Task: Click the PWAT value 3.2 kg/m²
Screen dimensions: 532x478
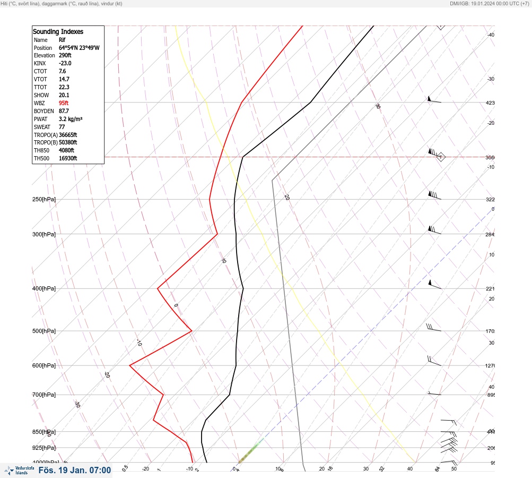Action: point(71,119)
